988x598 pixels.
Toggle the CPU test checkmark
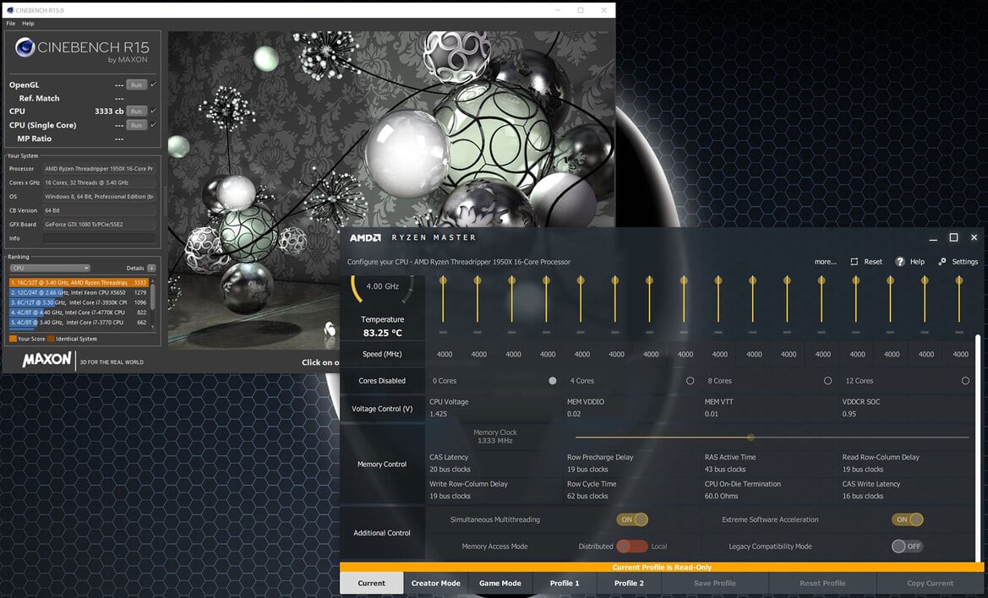153,111
